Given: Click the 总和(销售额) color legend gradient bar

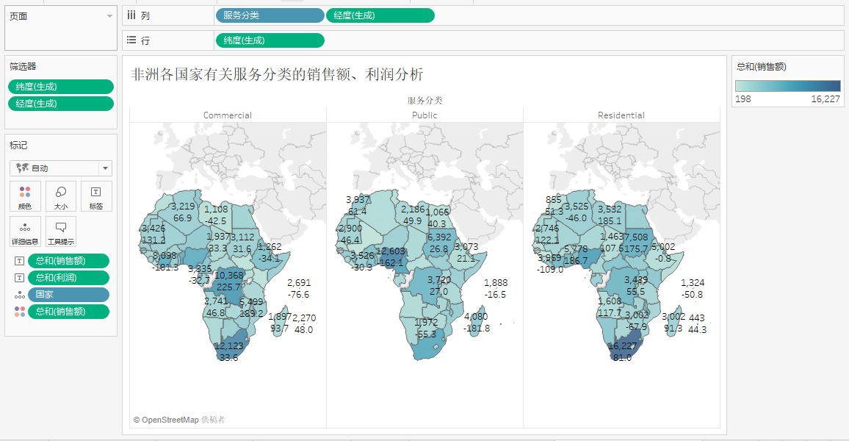Looking at the screenshot, I should tap(788, 86).
